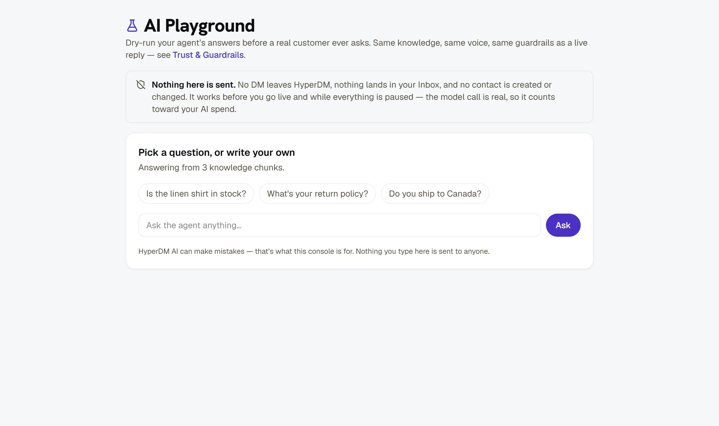
Task: Click the purple Ask button
Action: tap(563, 225)
